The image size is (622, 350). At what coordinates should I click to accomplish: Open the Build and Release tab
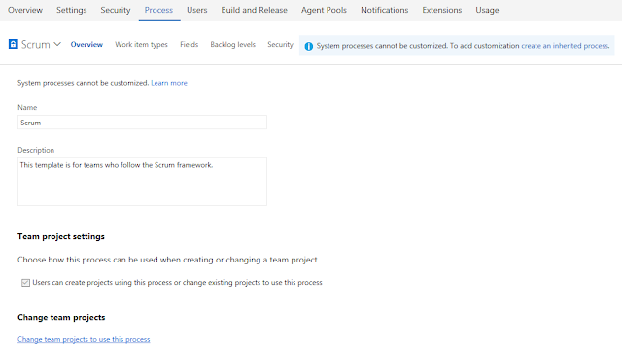click(255, 10)
